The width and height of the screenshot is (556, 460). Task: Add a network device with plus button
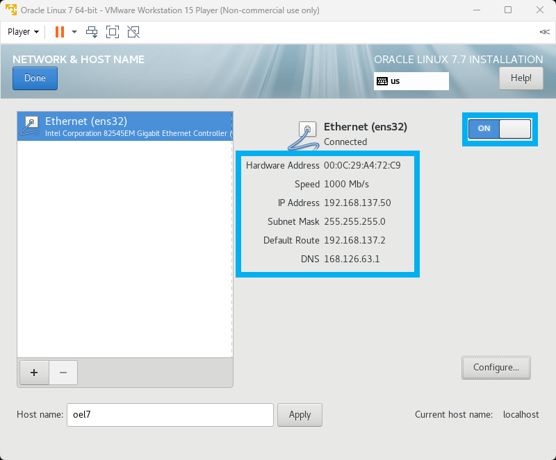34,373
